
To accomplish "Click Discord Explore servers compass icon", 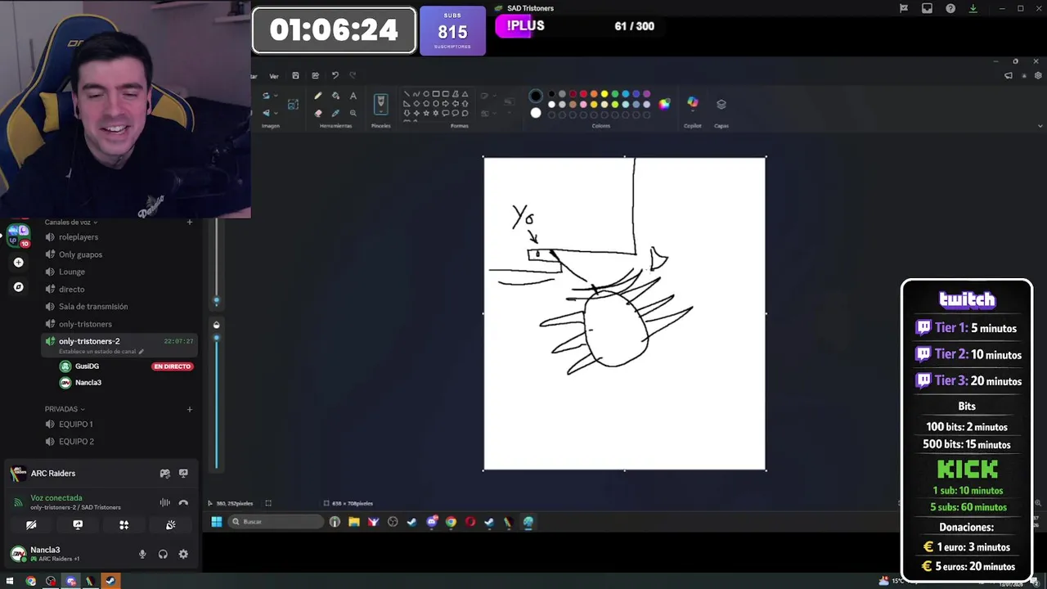I will pos(18,287).
